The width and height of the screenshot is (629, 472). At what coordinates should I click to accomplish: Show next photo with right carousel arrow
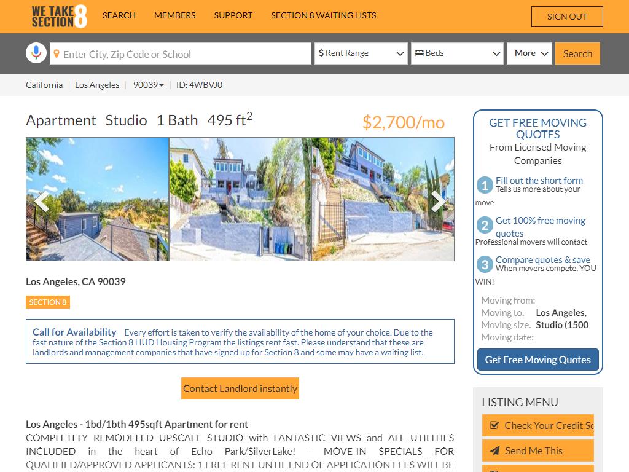[438, 200]
